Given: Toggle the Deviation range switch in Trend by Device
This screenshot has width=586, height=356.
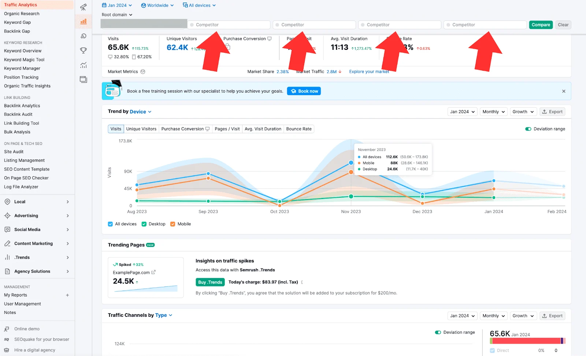Looking at the screenshot, I should click(528, 129).
